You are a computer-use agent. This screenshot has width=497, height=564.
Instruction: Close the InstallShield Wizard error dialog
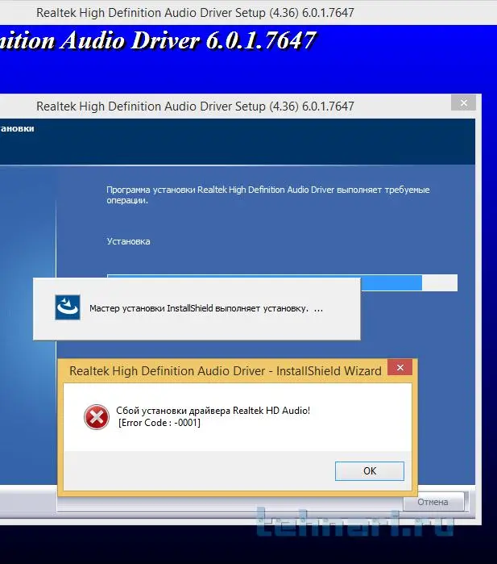click(400, 368)
